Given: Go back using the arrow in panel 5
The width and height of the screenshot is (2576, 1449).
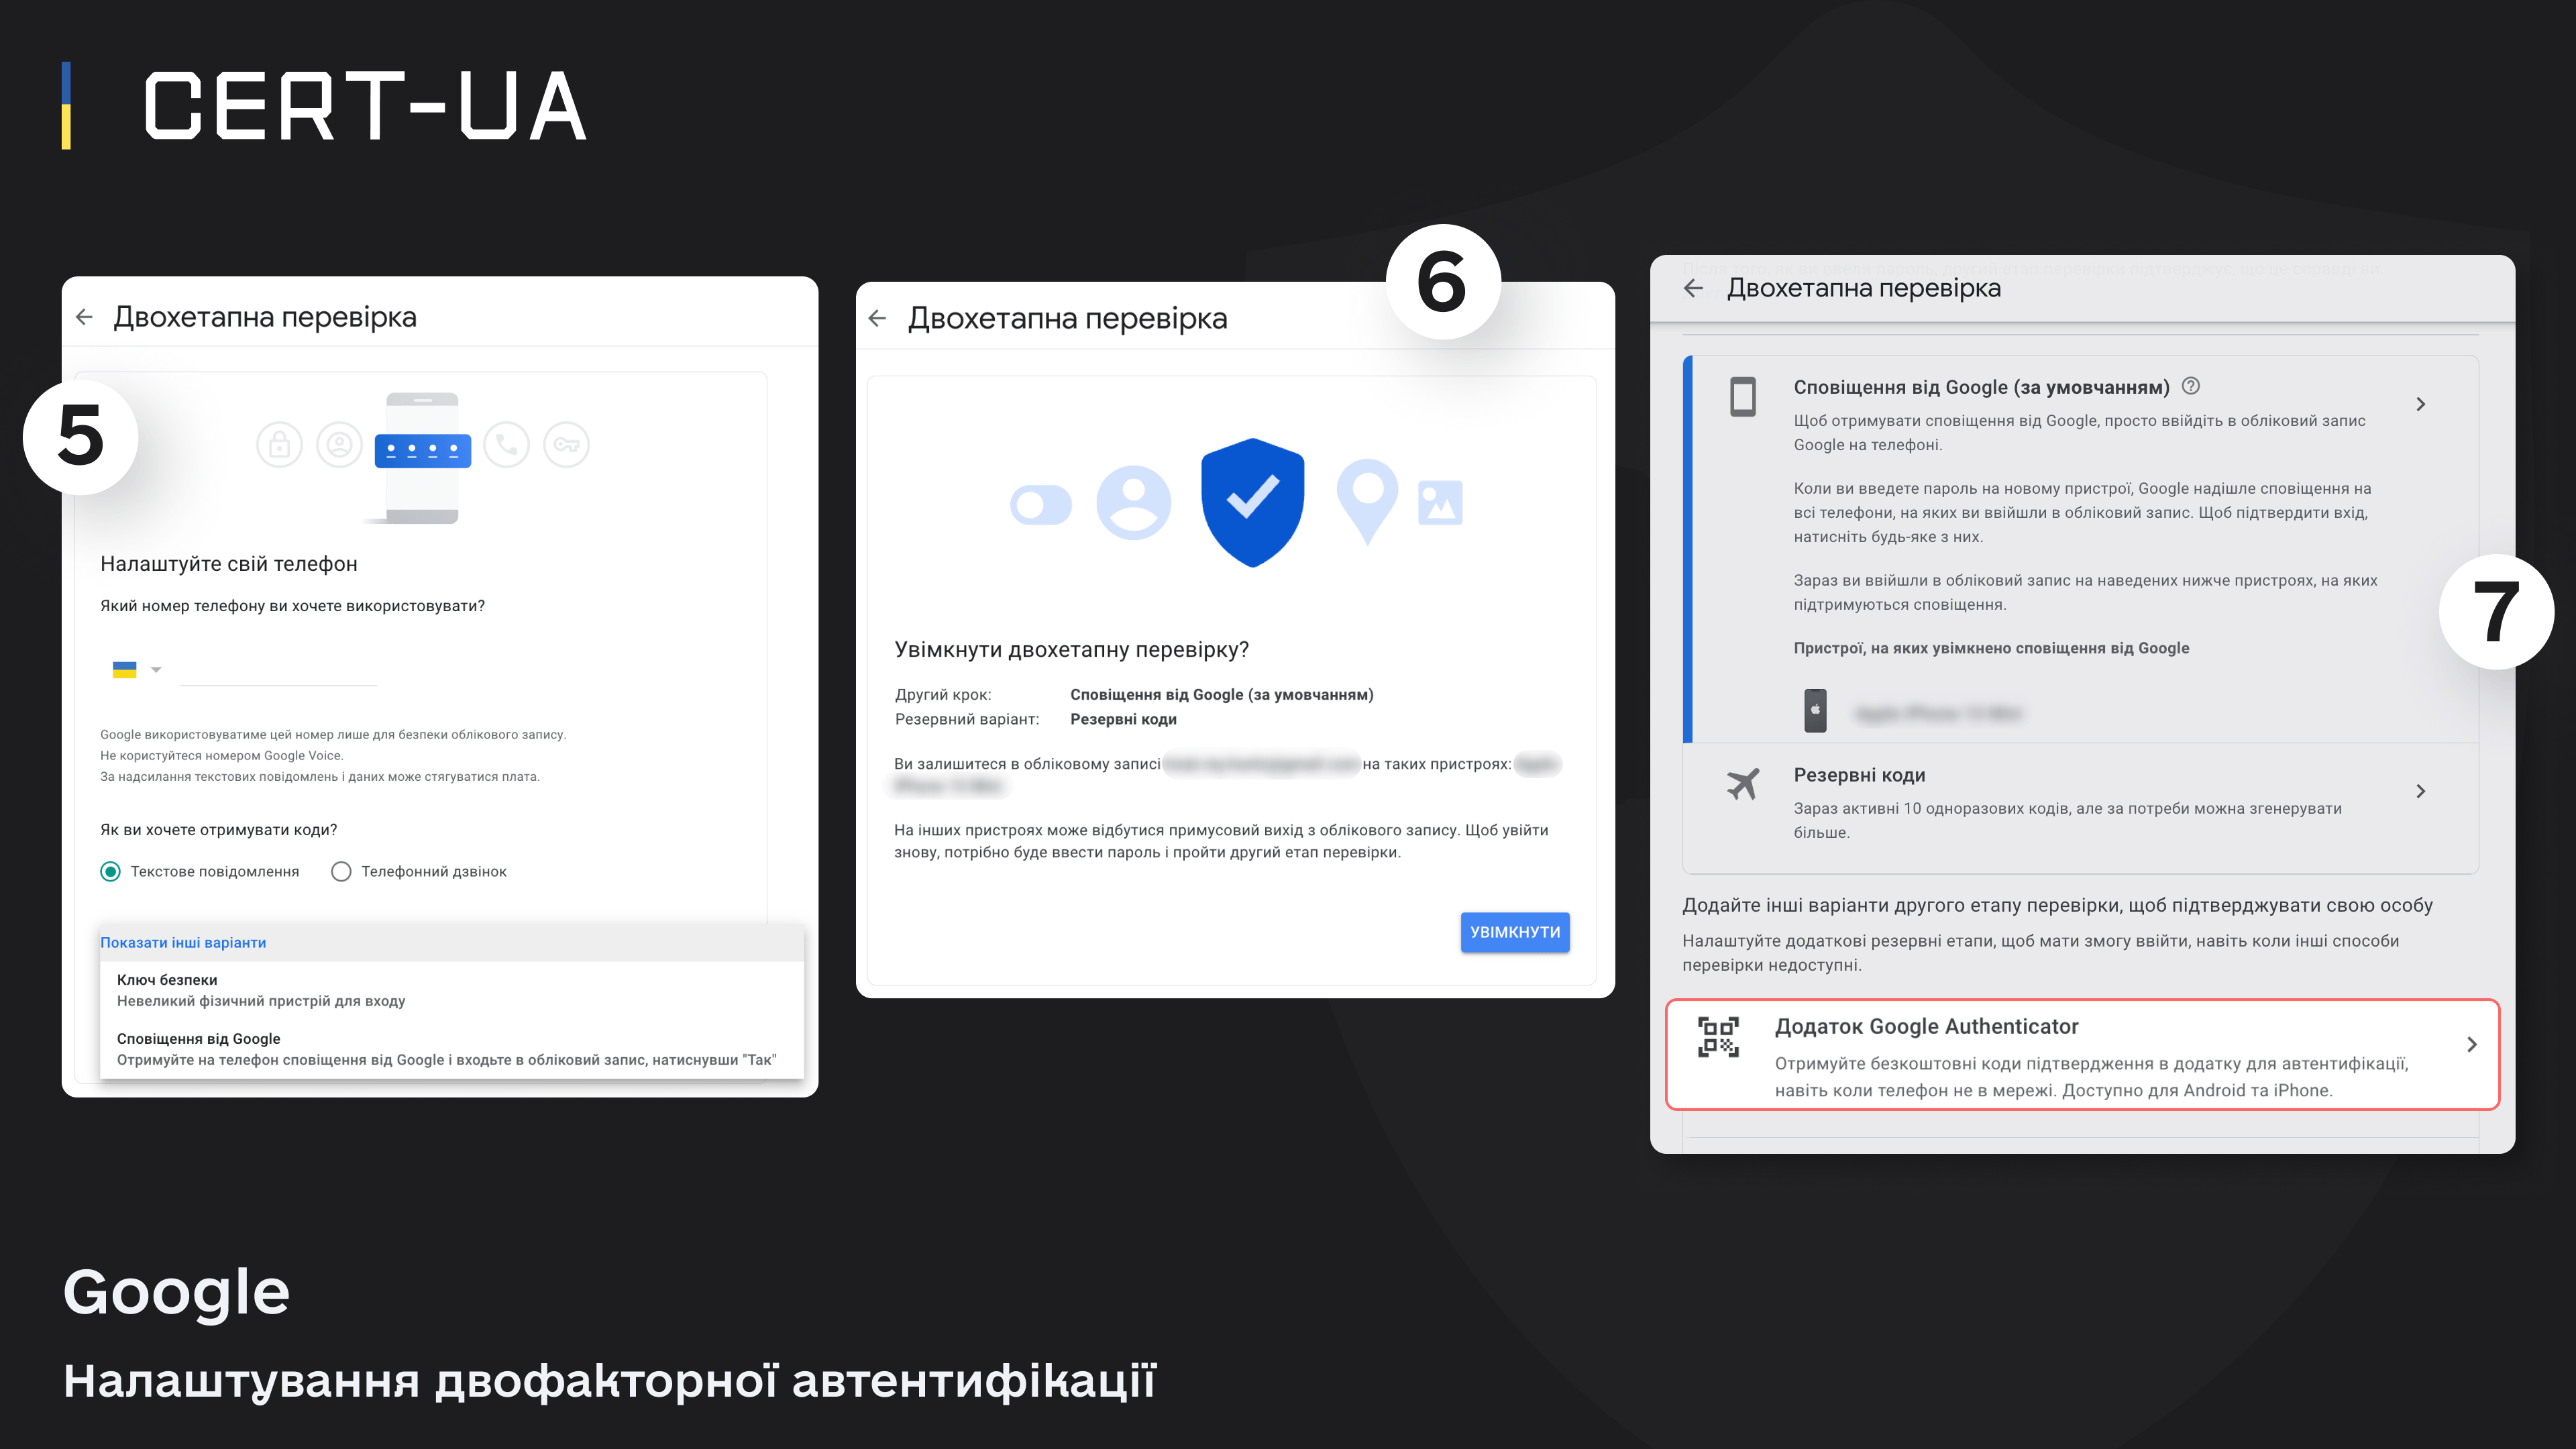Looking at the screenshot, I should tap(84, 317).
